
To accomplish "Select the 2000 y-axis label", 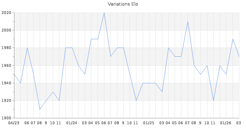I will pyautogui.click(x=6, y=30).
